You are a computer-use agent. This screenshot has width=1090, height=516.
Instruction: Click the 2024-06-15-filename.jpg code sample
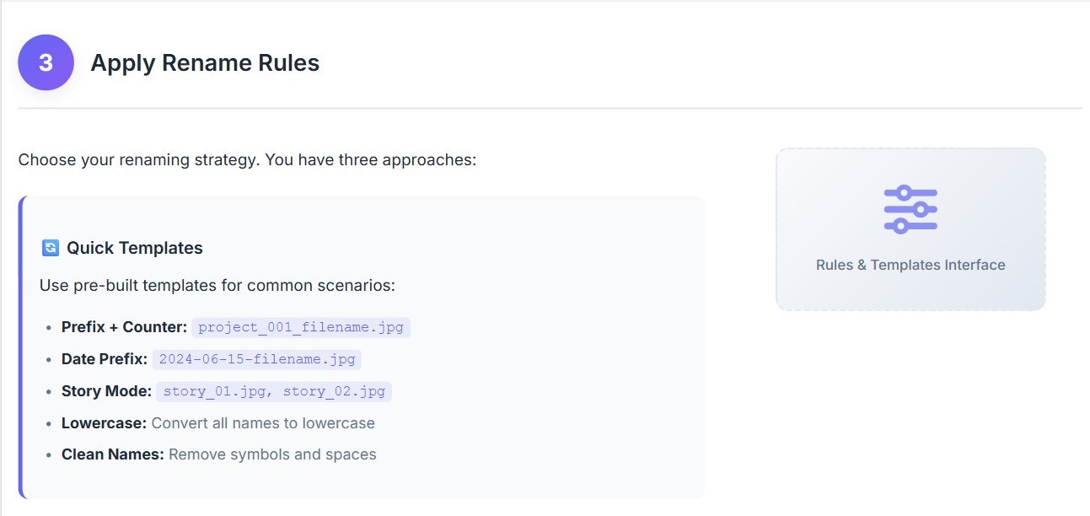coord(257,359)
